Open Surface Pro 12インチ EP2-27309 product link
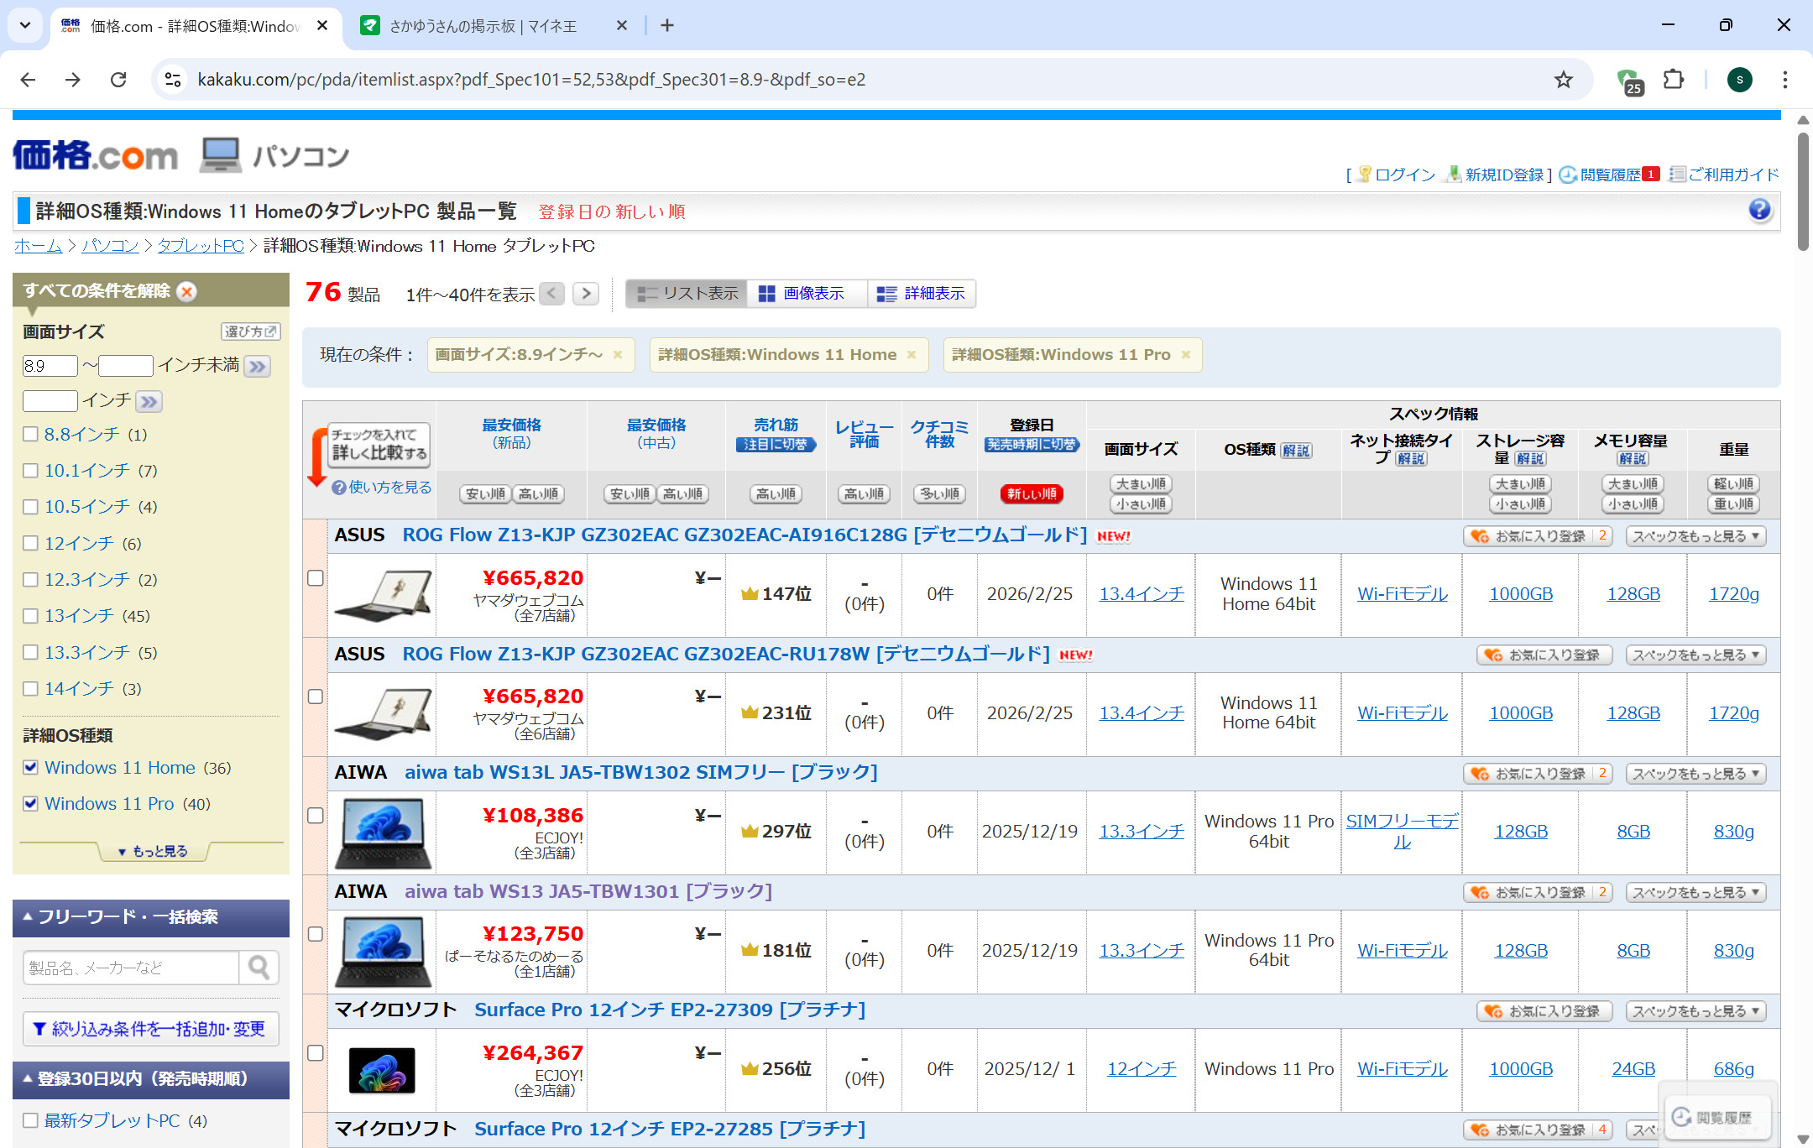1813x1148 pixels. (x=669, y=1010)
